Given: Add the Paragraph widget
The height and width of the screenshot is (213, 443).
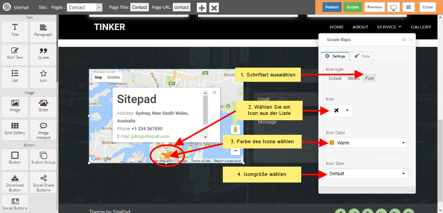Looking at the screenshot, I should pos(43,31).
